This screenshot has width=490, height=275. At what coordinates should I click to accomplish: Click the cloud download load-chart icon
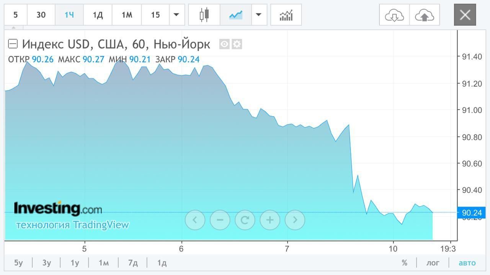[394, 15]
